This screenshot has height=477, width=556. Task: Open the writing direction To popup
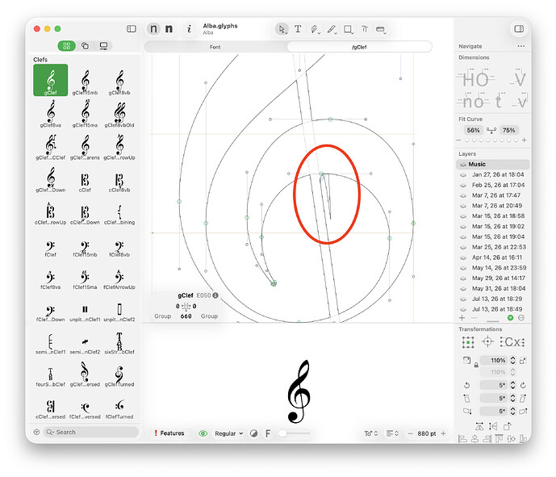tap(371, 433)
